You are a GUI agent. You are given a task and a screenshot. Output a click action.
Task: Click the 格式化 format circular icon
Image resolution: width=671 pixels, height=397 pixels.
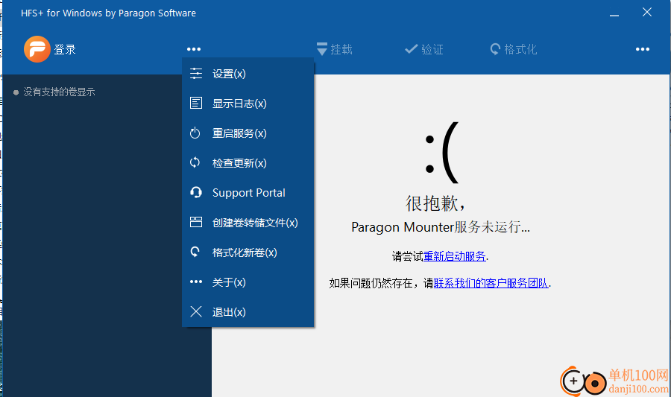pyautogui.click(x=495, y=49)
